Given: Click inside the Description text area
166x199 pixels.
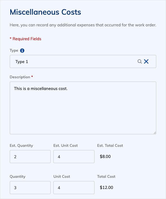Looking at the screenshot, I should (x=83, y=108).
